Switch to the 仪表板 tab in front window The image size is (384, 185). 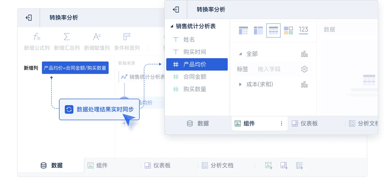point(305,124)
